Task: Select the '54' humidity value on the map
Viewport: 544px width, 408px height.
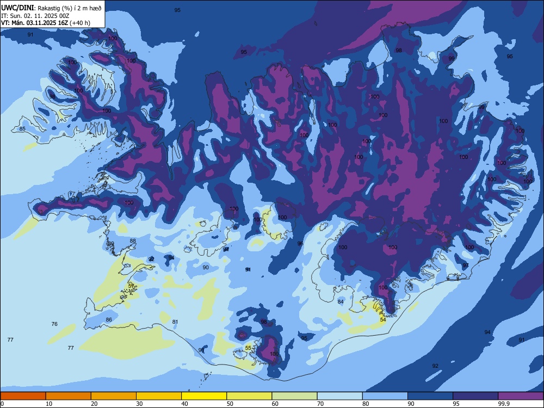Action: point(383,319)
